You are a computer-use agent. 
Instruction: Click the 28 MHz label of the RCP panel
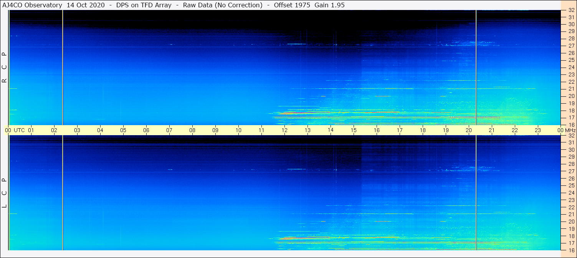[x=571, y=39]
